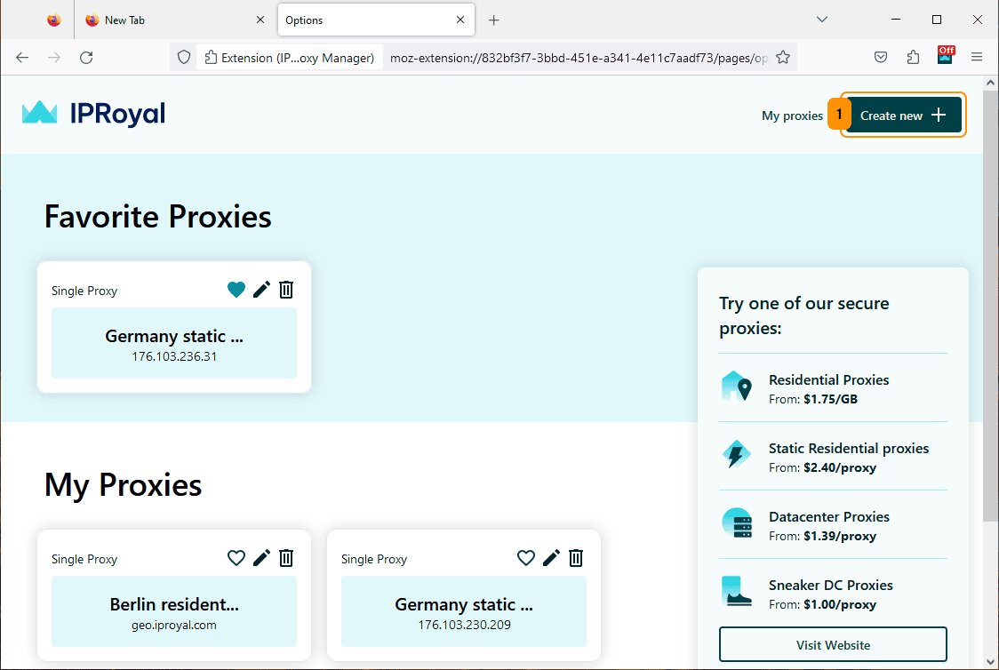The height and width of the screenshot is (670, 999).
Task: Bookmark this page with star icon
Action: pos(783,58)
